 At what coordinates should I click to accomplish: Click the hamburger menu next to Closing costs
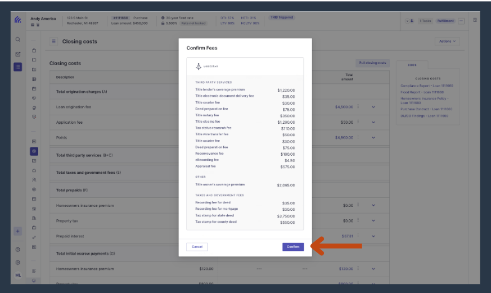point(53,41)
